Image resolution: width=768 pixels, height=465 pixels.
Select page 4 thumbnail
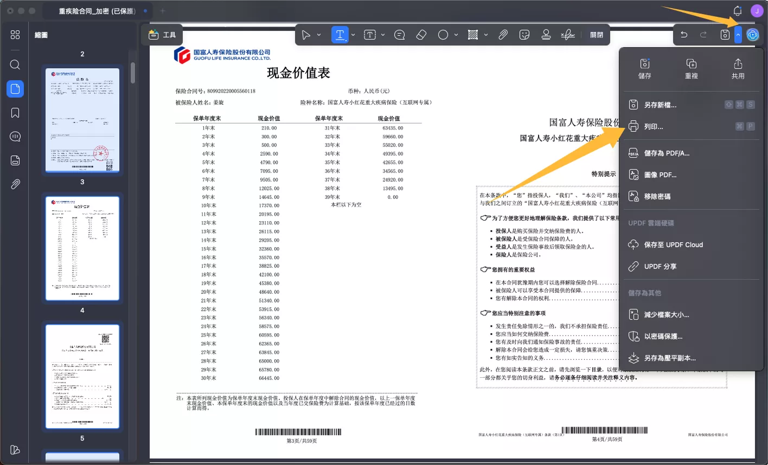pyautogui.click(x=82, y=377)
